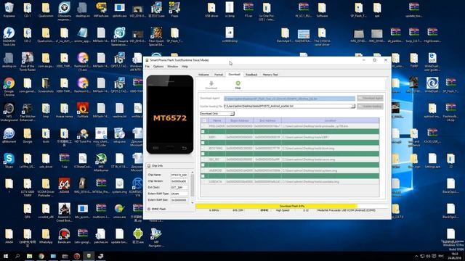Toggle the BOOTIMG row checkbox
Screen dimensions: 465x261
click(203, 148)
